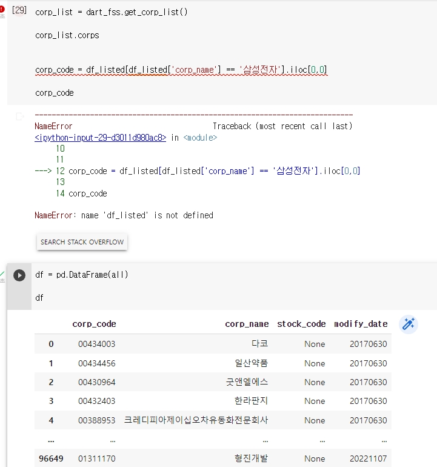Viewport: 437px width, 467px height.
Task: Click the date 20221107
Action: click(x=369, y=459)
